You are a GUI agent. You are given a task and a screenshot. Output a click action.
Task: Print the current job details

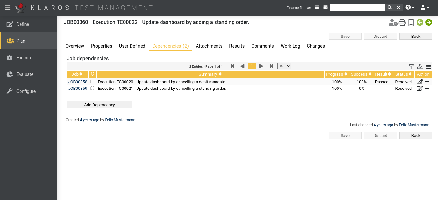tap(402, 22)
